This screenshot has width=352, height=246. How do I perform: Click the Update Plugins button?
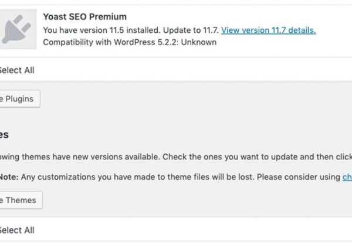(20, 99)
